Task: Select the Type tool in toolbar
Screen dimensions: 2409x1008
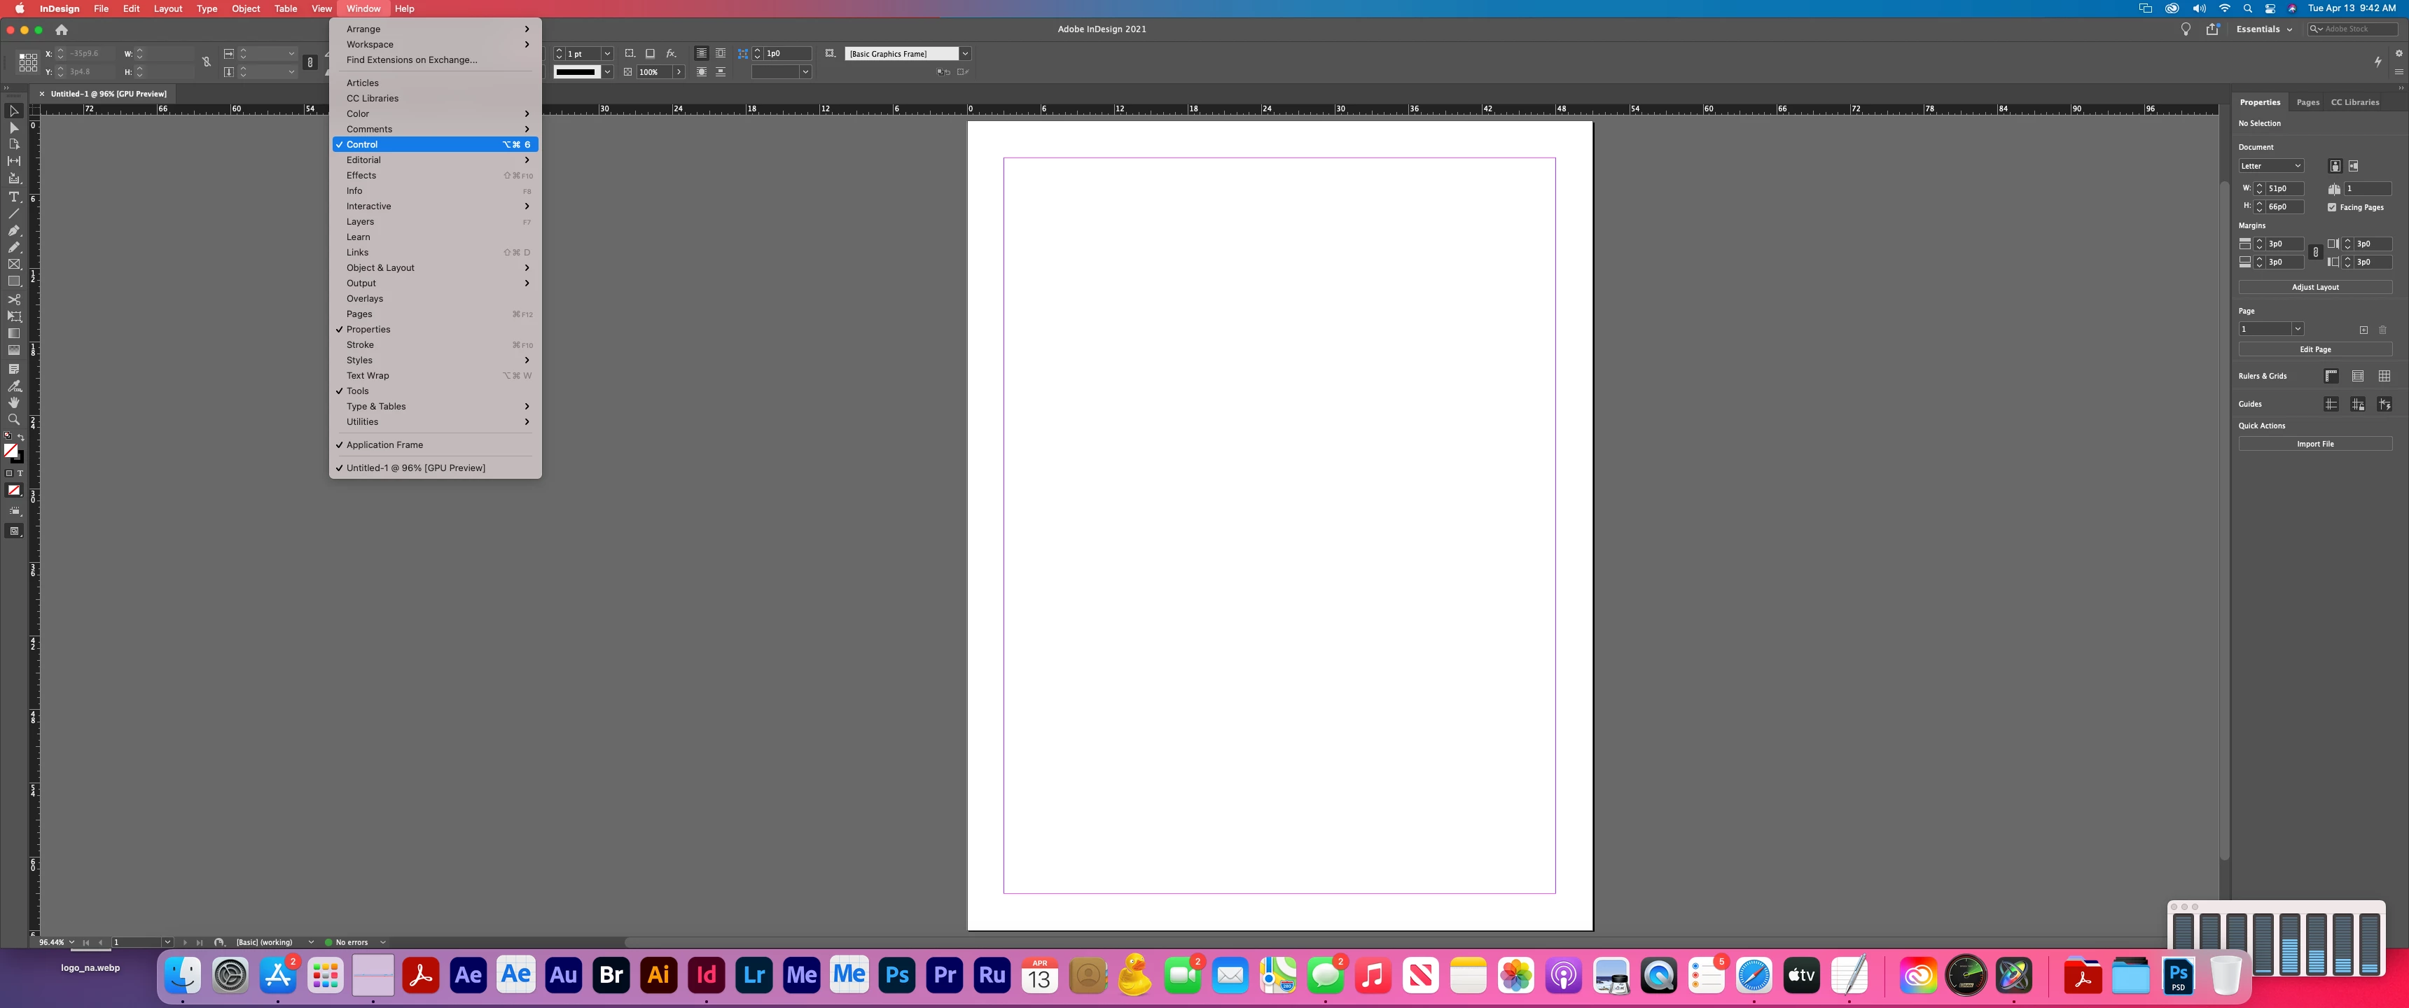Action: coord(14,197)
